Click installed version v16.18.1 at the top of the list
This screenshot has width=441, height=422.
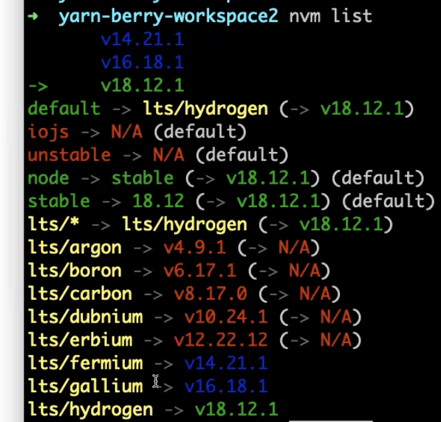pos(142,62)
